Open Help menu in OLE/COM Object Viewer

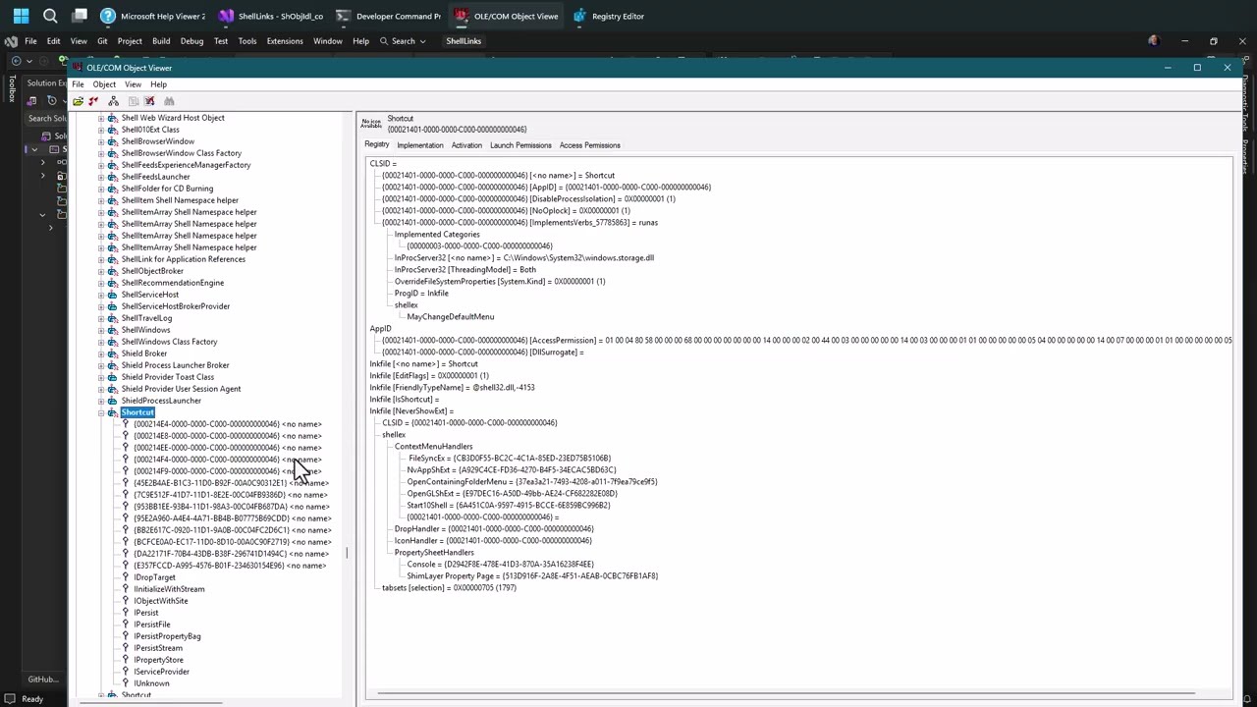(x=158, y=84)
